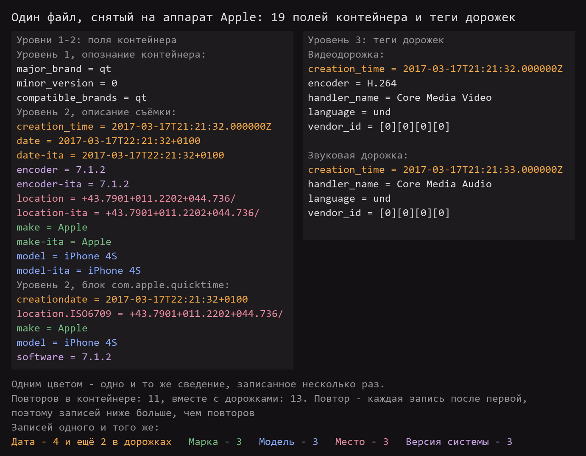The width and height of the screenshot is (586, 456).
Task: Click "make = Apple" in the com.apple.quicktime block
Action: (x=52, y=328)
